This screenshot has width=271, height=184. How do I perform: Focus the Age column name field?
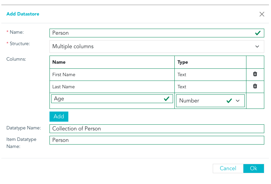(x=112, y=99)
